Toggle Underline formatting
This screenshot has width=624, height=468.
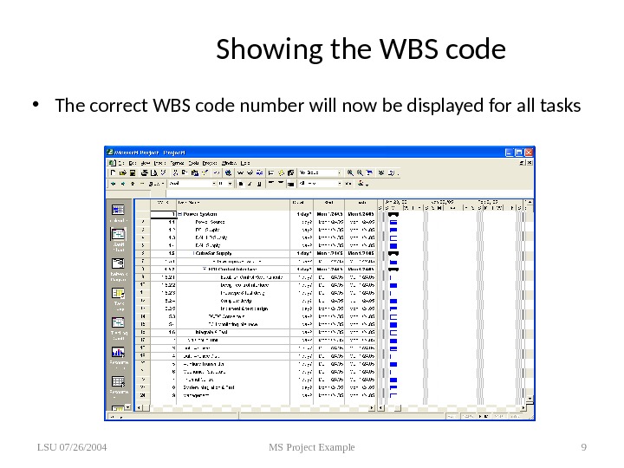pyautogui.click(x=259, y=184)
